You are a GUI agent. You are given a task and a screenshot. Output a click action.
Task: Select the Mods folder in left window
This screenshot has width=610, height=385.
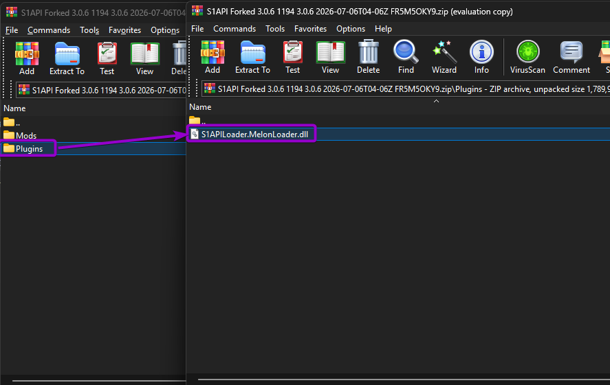point(20,135)
